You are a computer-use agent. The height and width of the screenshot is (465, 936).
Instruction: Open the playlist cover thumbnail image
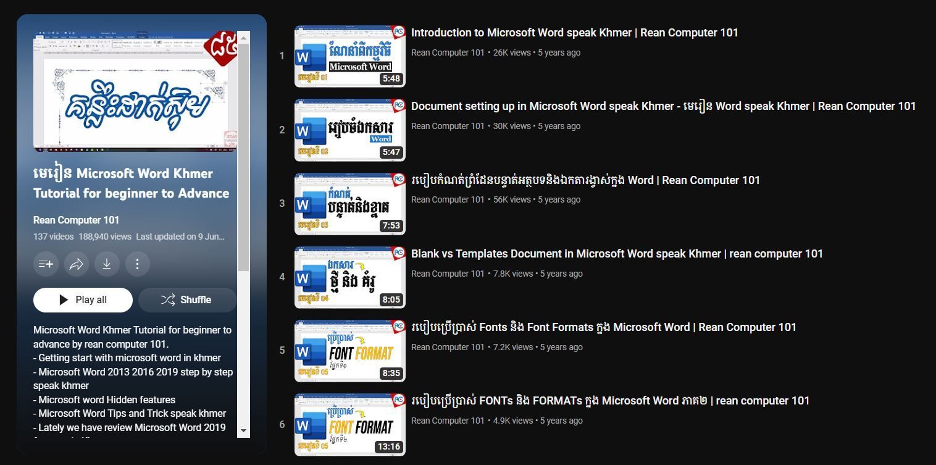point(135,91)
